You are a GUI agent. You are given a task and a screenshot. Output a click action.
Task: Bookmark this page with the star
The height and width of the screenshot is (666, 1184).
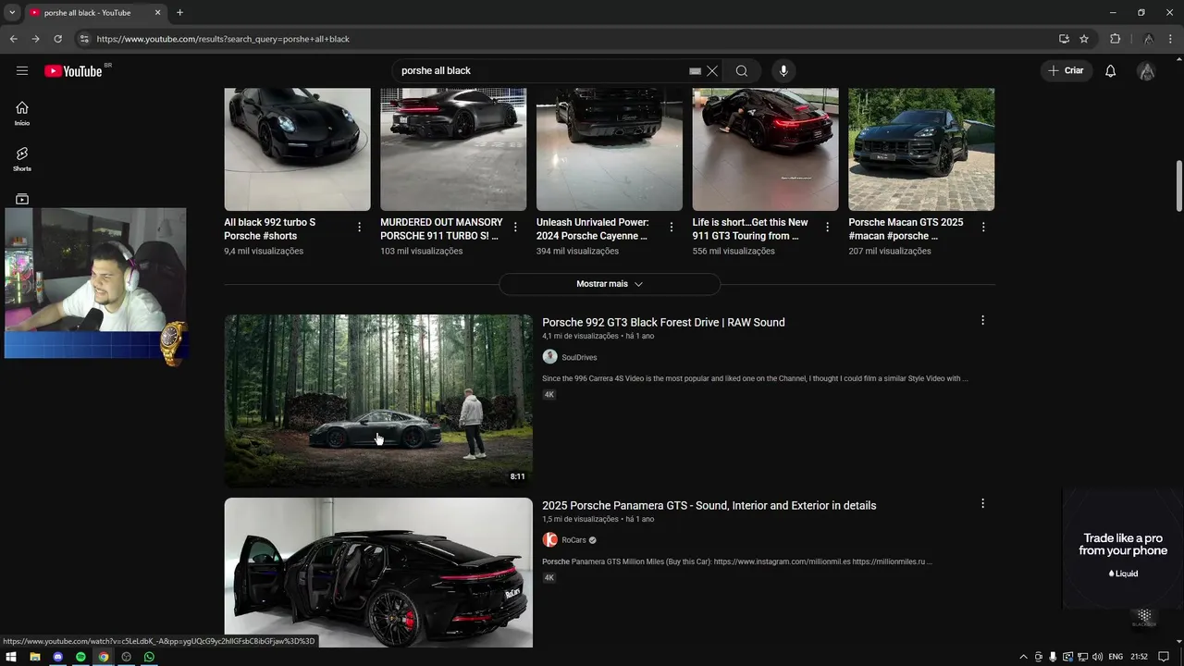click(1084, 39)
